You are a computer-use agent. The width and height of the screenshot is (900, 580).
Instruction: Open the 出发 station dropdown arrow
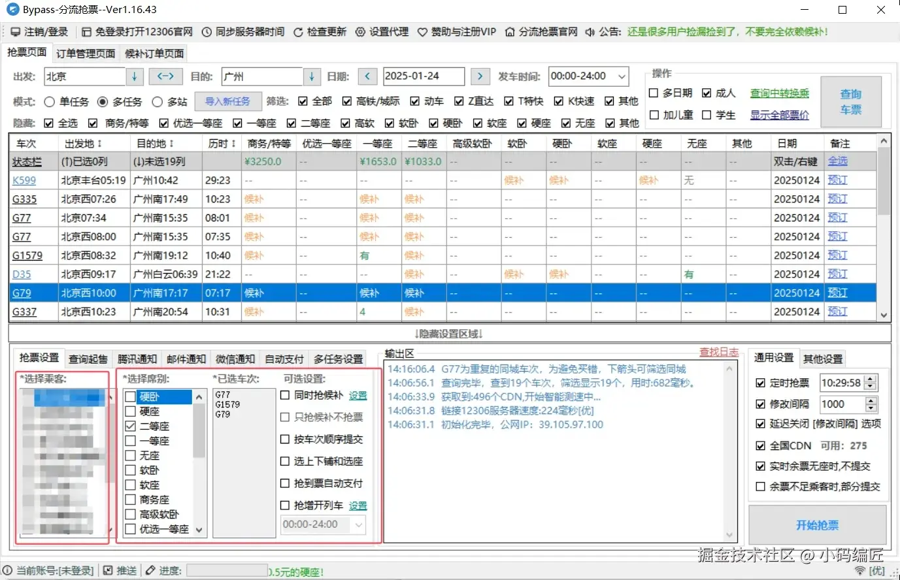[134, 76]
